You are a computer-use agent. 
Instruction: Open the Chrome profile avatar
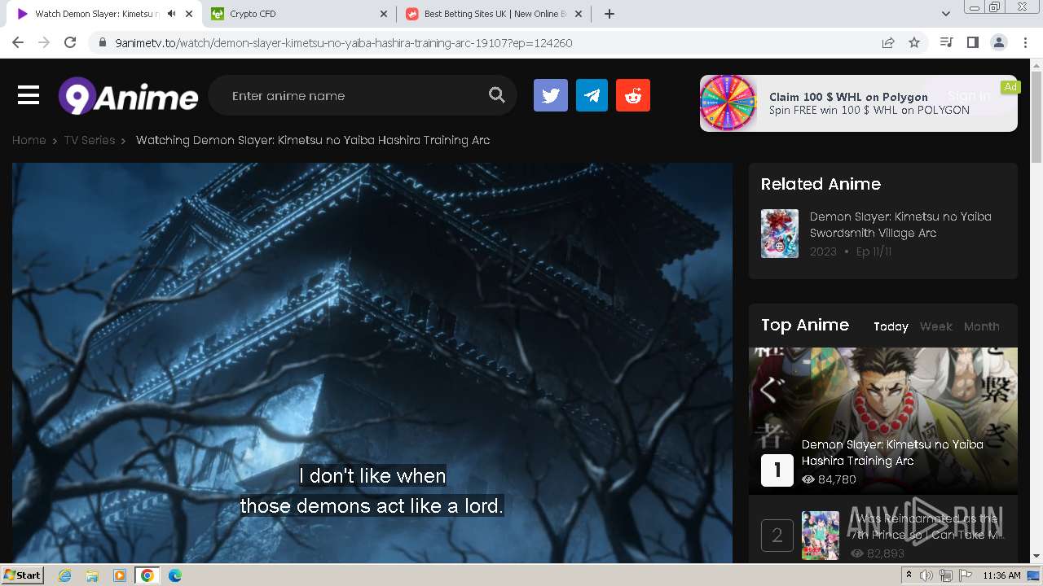[999, 42]
